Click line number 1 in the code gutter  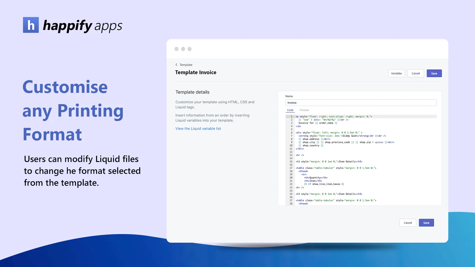pos(292,117)
